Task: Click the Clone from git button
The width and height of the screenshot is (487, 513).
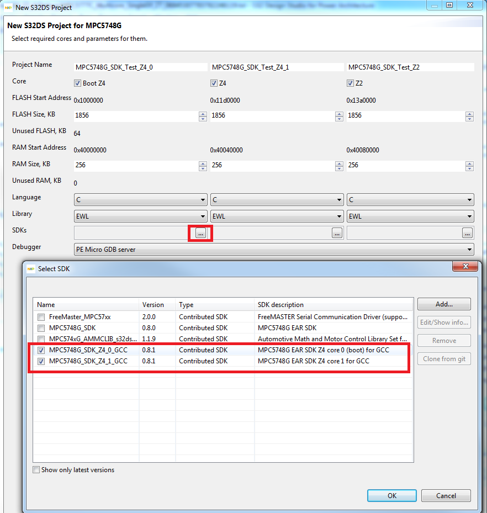Action: pos(444,359)
